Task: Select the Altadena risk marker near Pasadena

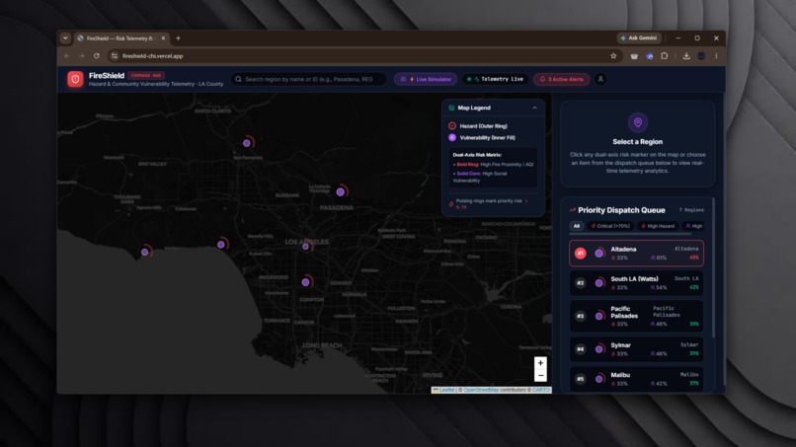Action: pyautogui.click(x=341, y=191)
